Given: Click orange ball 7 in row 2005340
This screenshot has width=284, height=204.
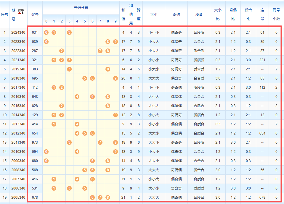Looking at the screenshot, I should [100, 197].
